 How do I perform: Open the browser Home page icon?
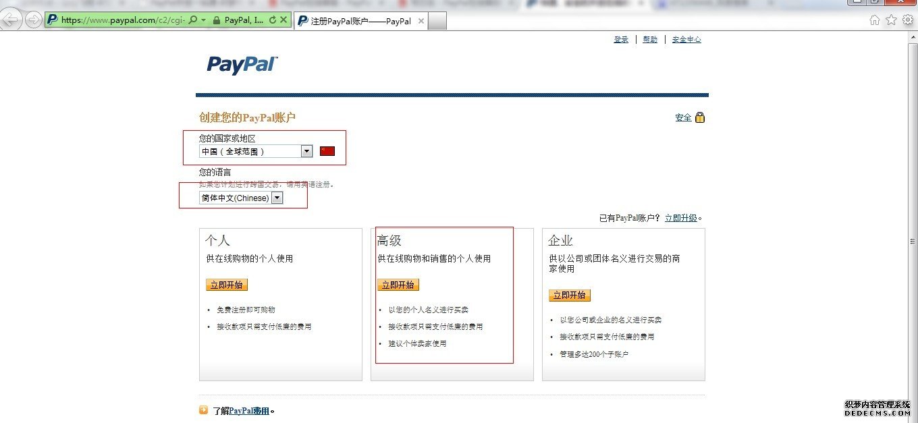pyautogui.click(x=876, y=20)
